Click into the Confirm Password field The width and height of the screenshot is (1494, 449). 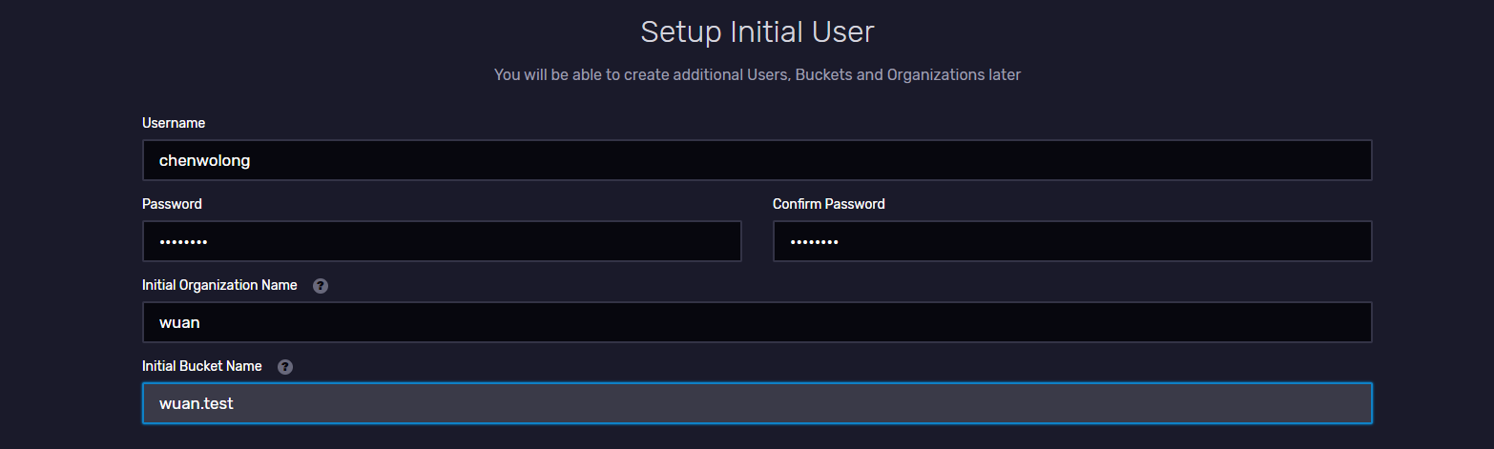tap(1072, 241)
